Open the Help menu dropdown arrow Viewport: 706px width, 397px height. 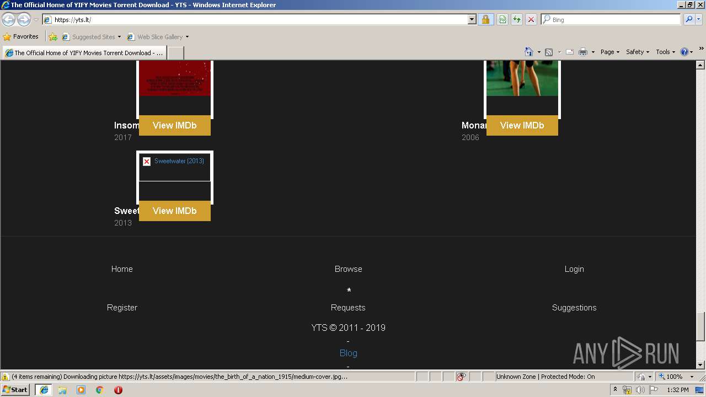[x=691, y=52]
